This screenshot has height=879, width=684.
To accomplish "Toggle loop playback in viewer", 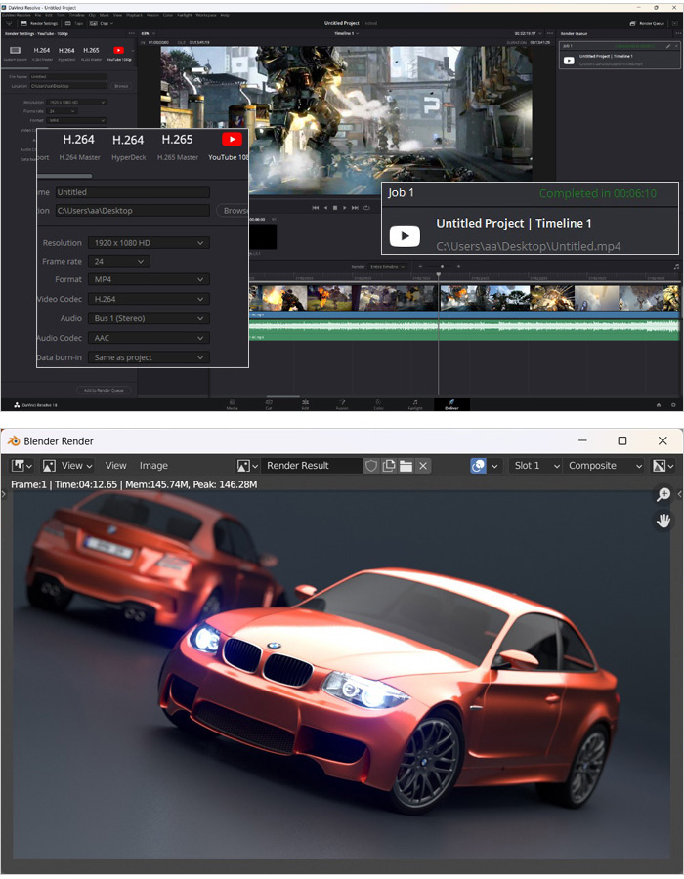I will pyautogui.click(x=366, y=207).
